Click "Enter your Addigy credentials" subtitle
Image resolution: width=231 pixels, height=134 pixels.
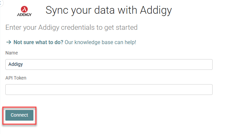click(x=50, y=27)
